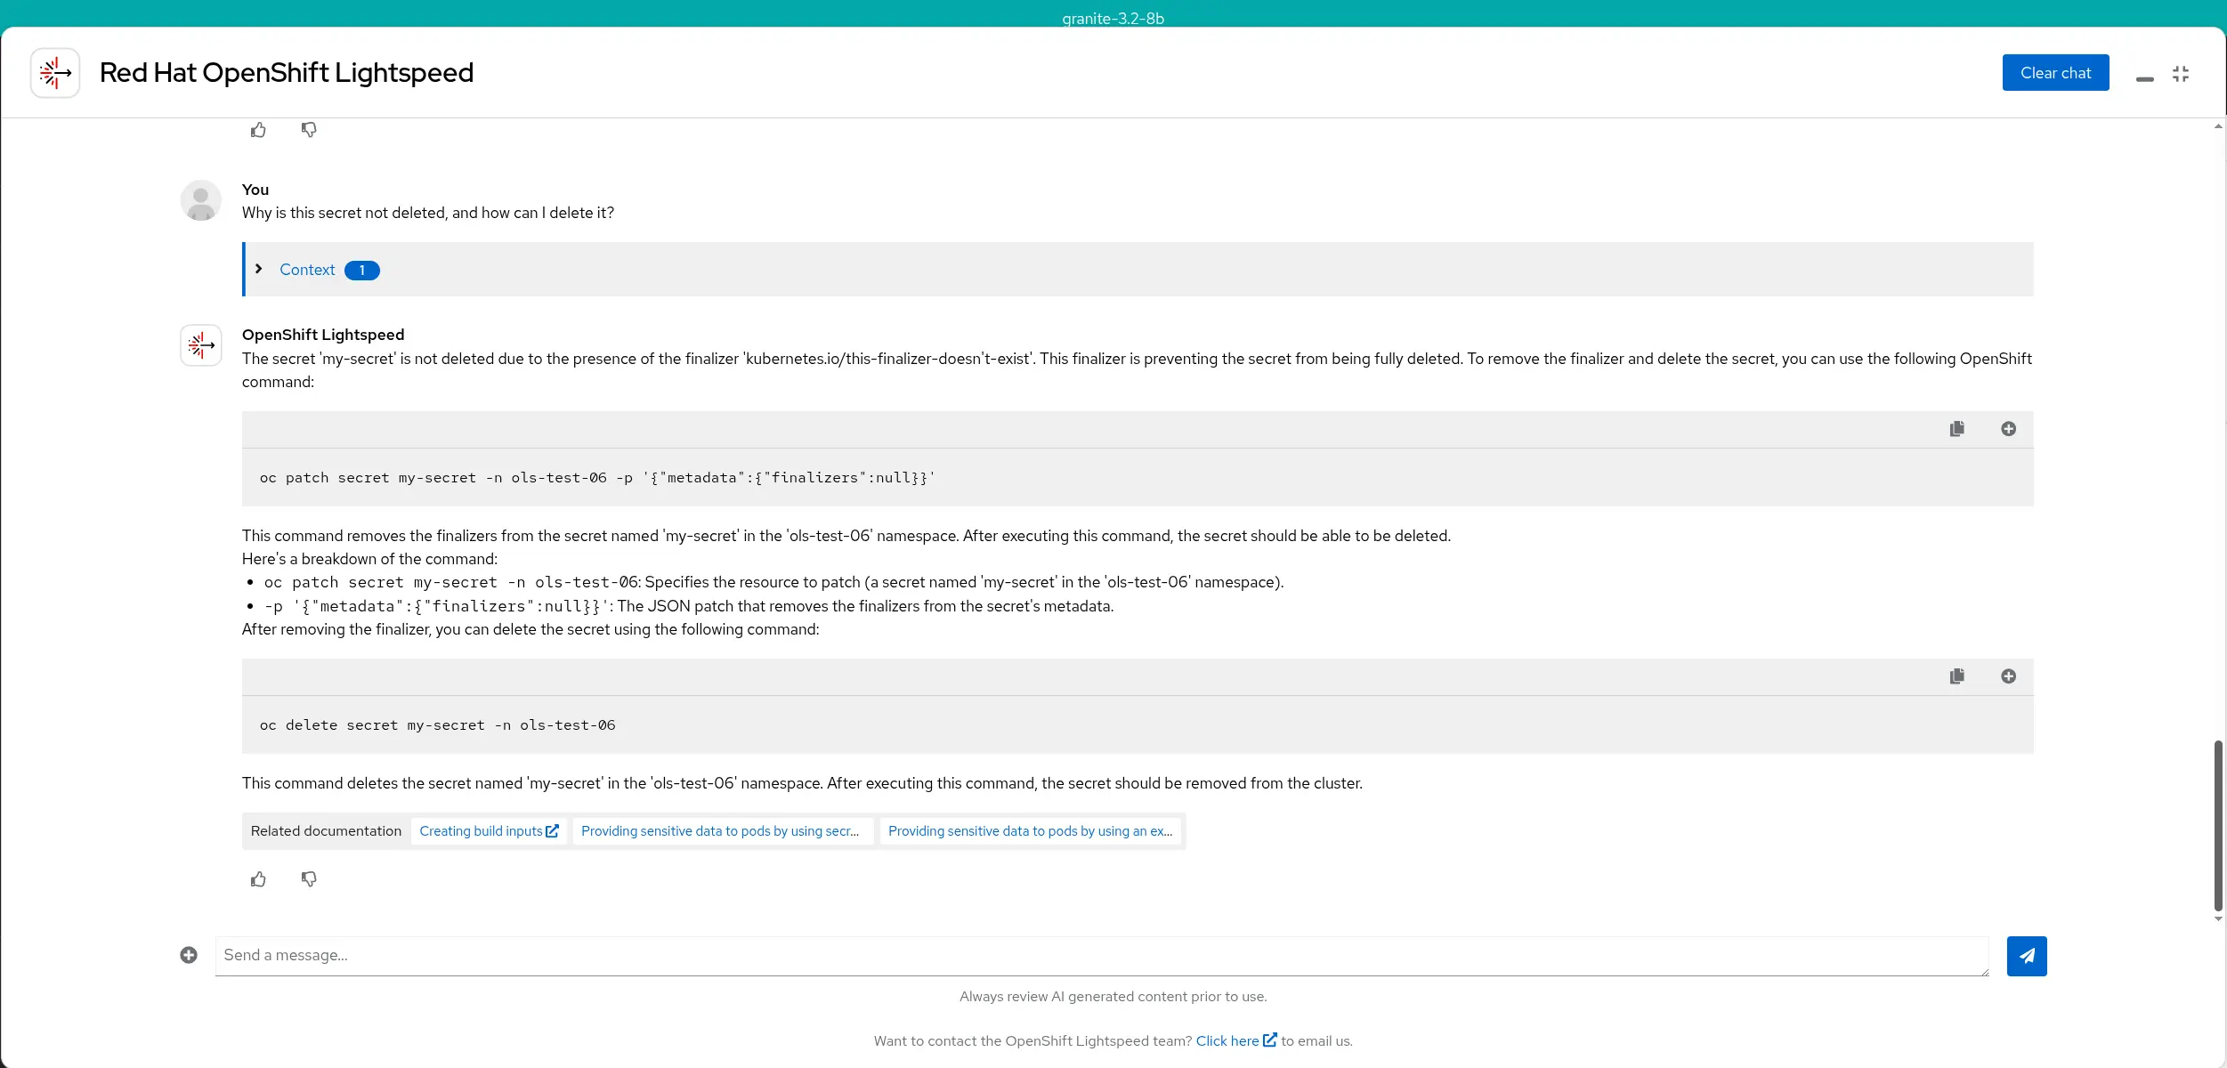The height and width of the screenshot is (1068, 2227).
Task: Click the You user avatar
Action: [x=201, y=200]
